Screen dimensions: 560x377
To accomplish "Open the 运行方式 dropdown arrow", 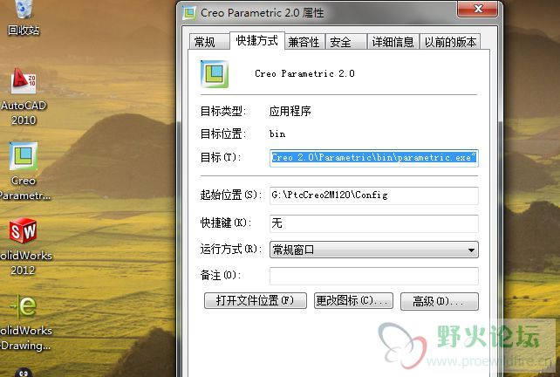I will (x=471, y=250).
